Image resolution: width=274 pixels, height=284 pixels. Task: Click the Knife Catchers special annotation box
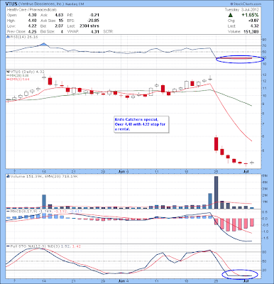point(141,124)
